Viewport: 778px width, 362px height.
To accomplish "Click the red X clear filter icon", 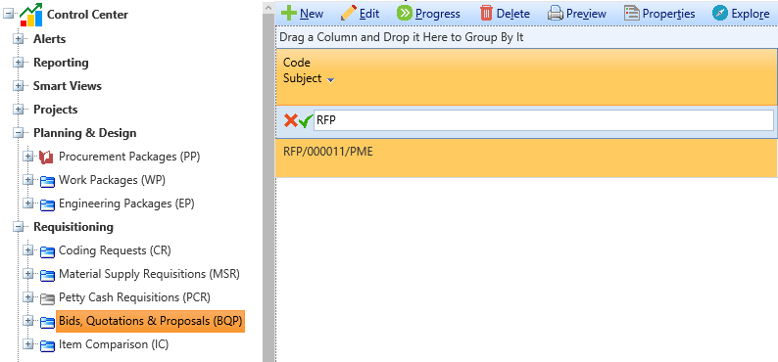I will (x=290, y=120).
